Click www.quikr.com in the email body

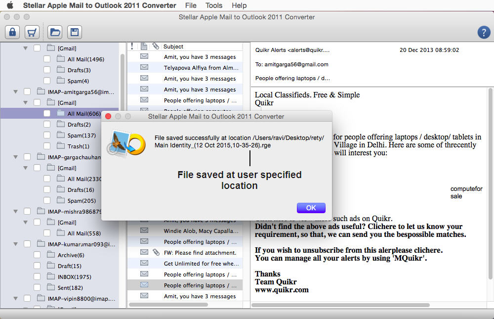[x=282, y=290]
